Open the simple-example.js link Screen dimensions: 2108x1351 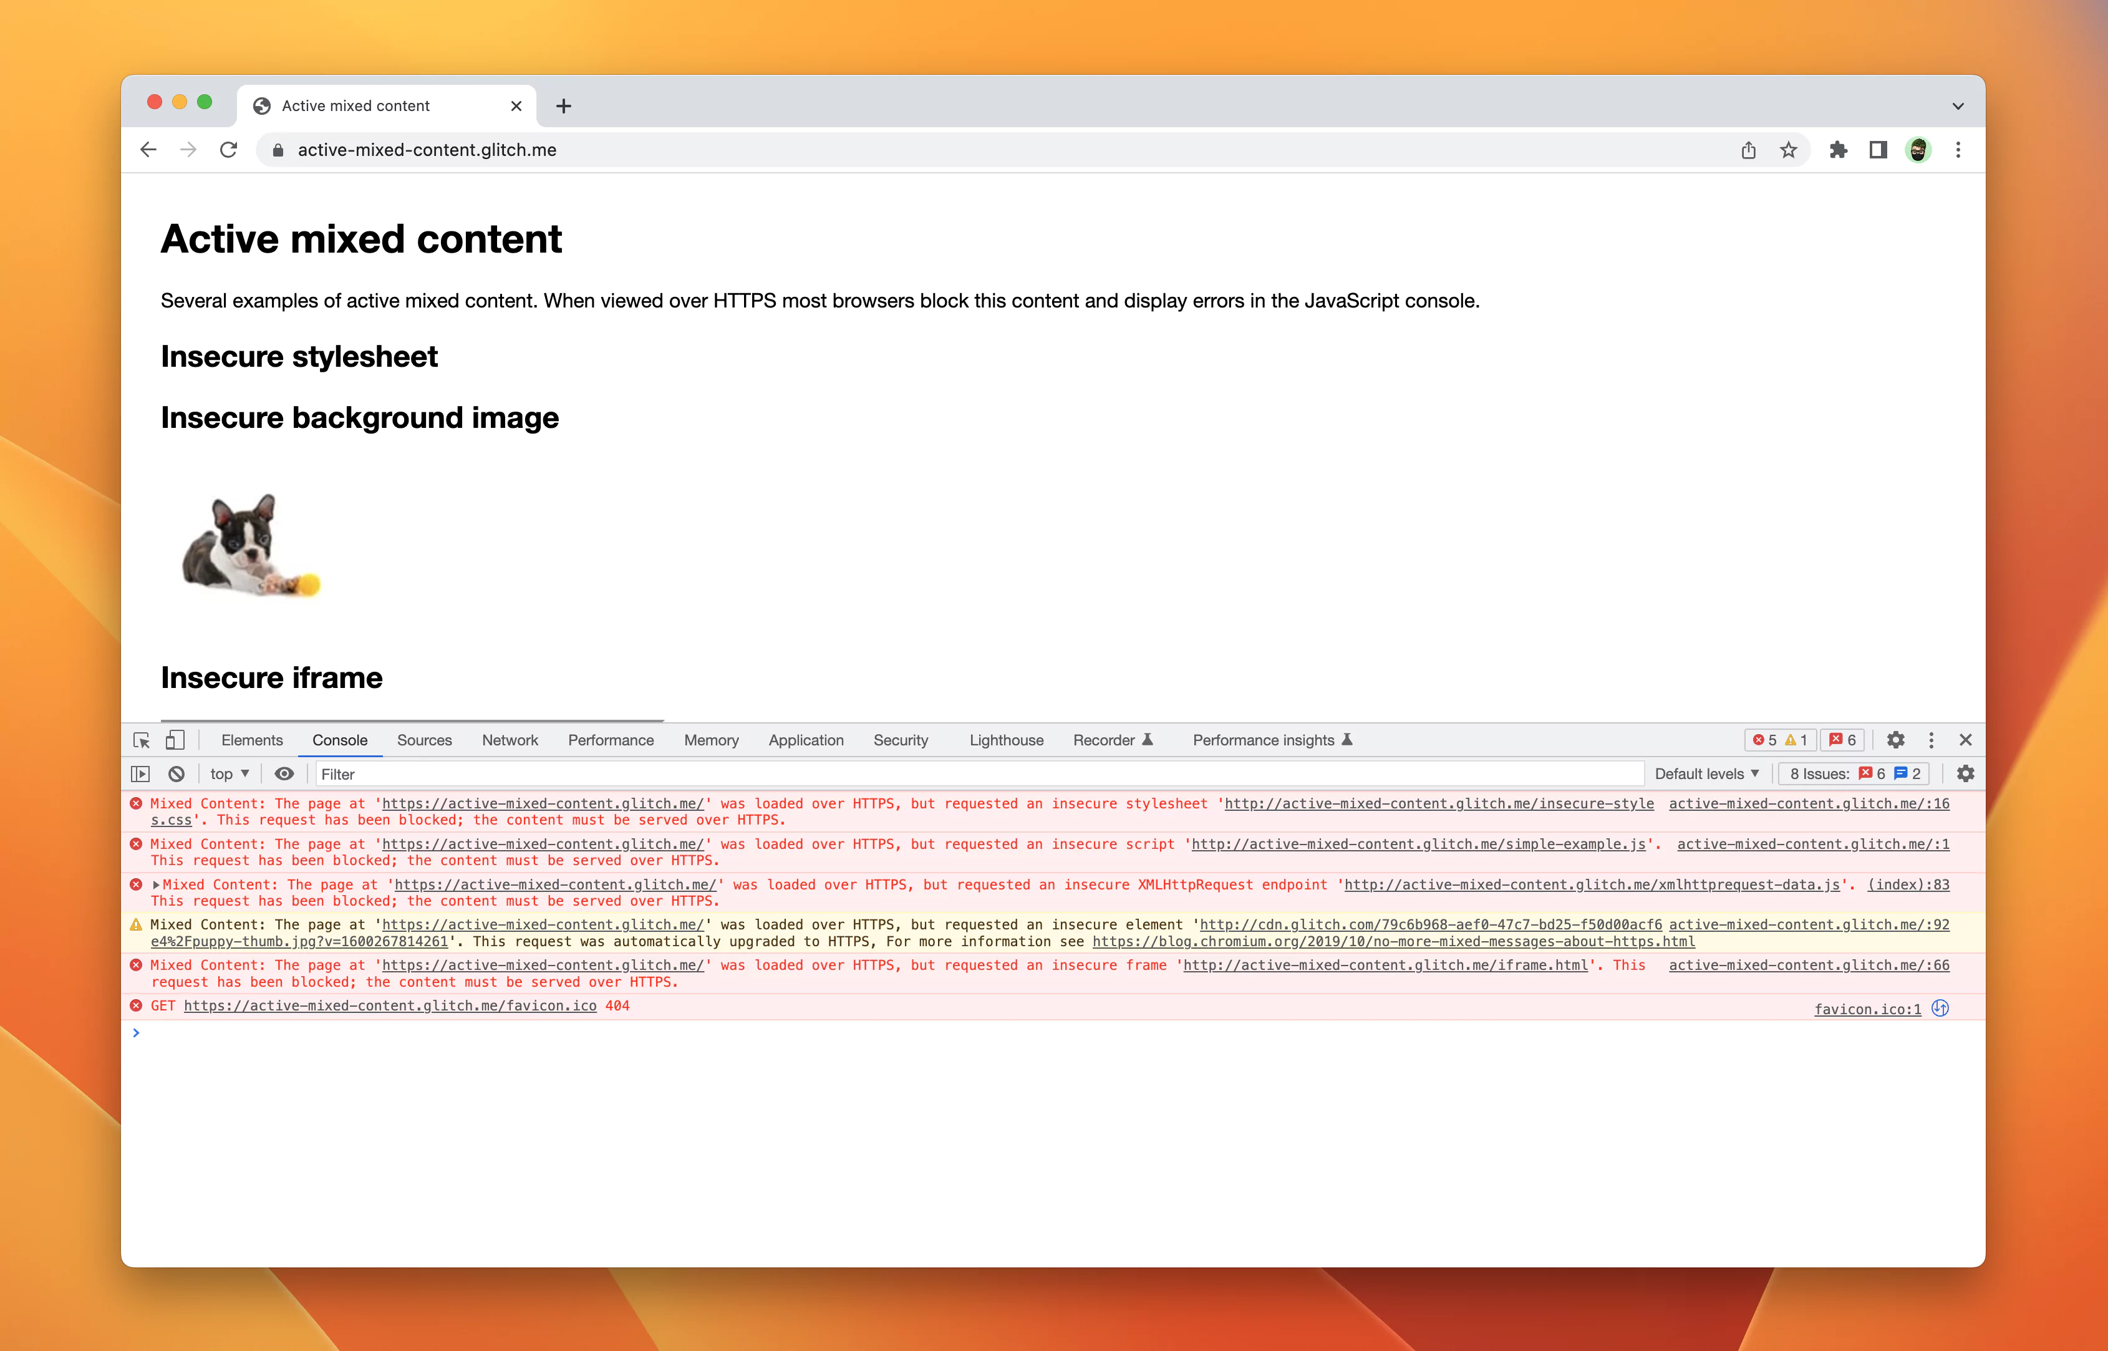point(1418,844)
